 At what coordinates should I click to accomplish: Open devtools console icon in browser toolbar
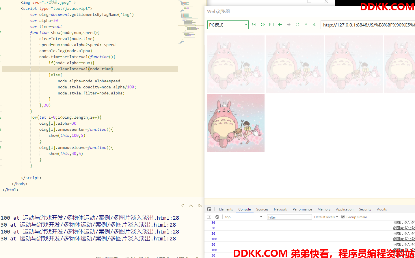point(271,25)
